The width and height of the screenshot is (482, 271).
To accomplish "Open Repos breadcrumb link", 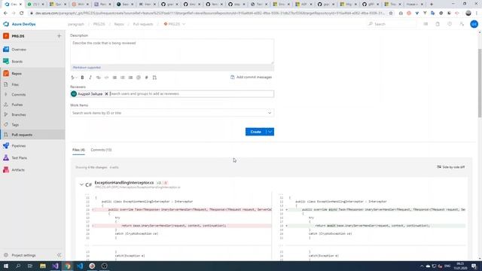I will click(x=119, y=24).
